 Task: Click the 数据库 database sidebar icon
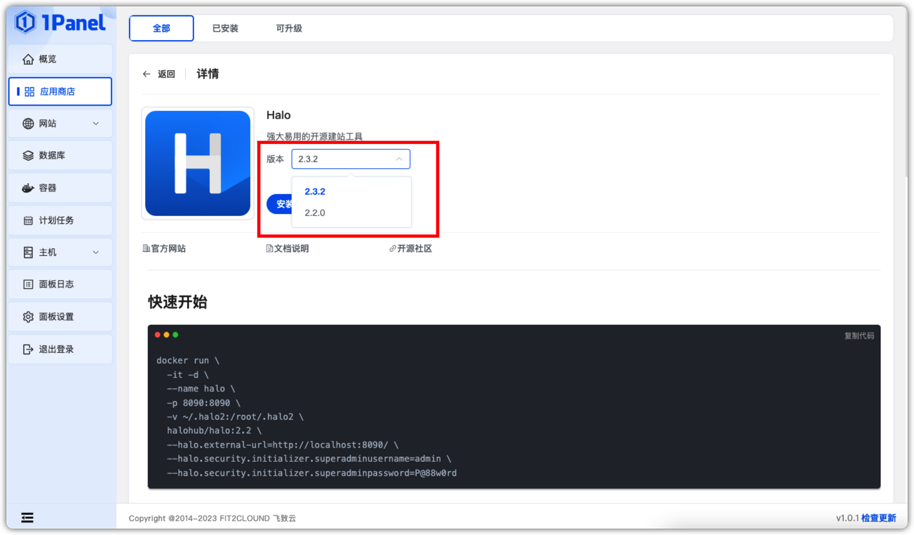tap(28, 155)
